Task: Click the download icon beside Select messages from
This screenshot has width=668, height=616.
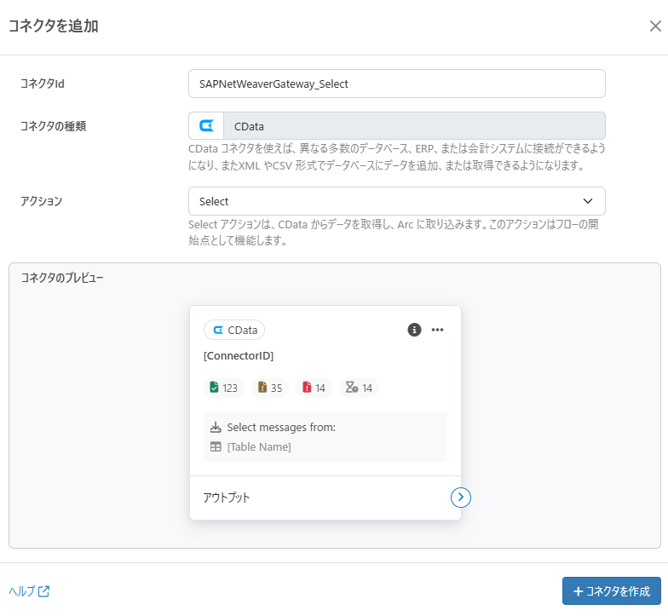Action: point(216,427)
